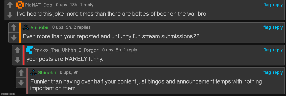
Task: Open Shinobii's star avatar on bingos comment
Action: (x=33, y=72)
